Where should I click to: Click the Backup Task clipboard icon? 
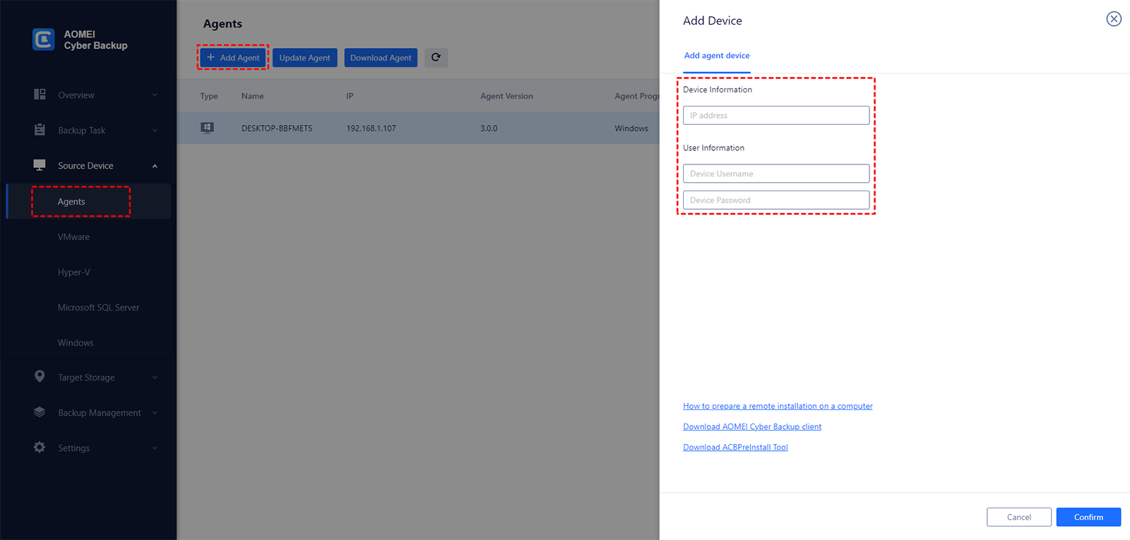tap(40, 130)
